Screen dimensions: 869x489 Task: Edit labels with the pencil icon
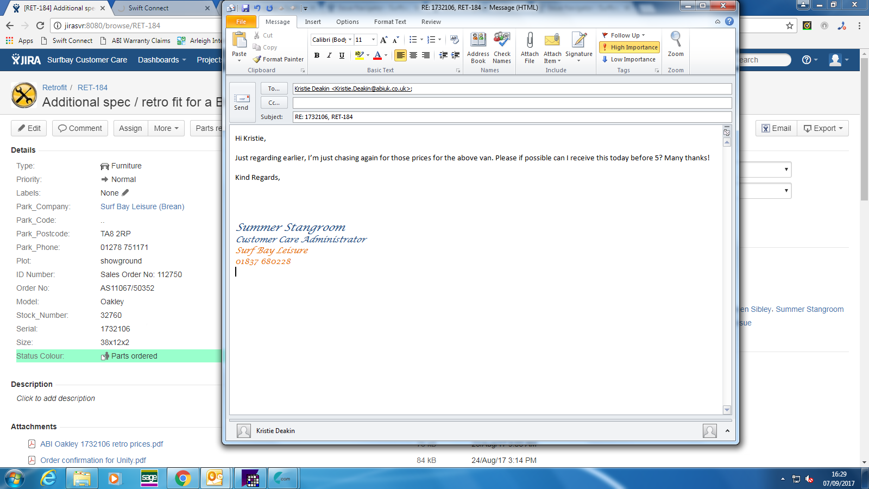[125, 192]
